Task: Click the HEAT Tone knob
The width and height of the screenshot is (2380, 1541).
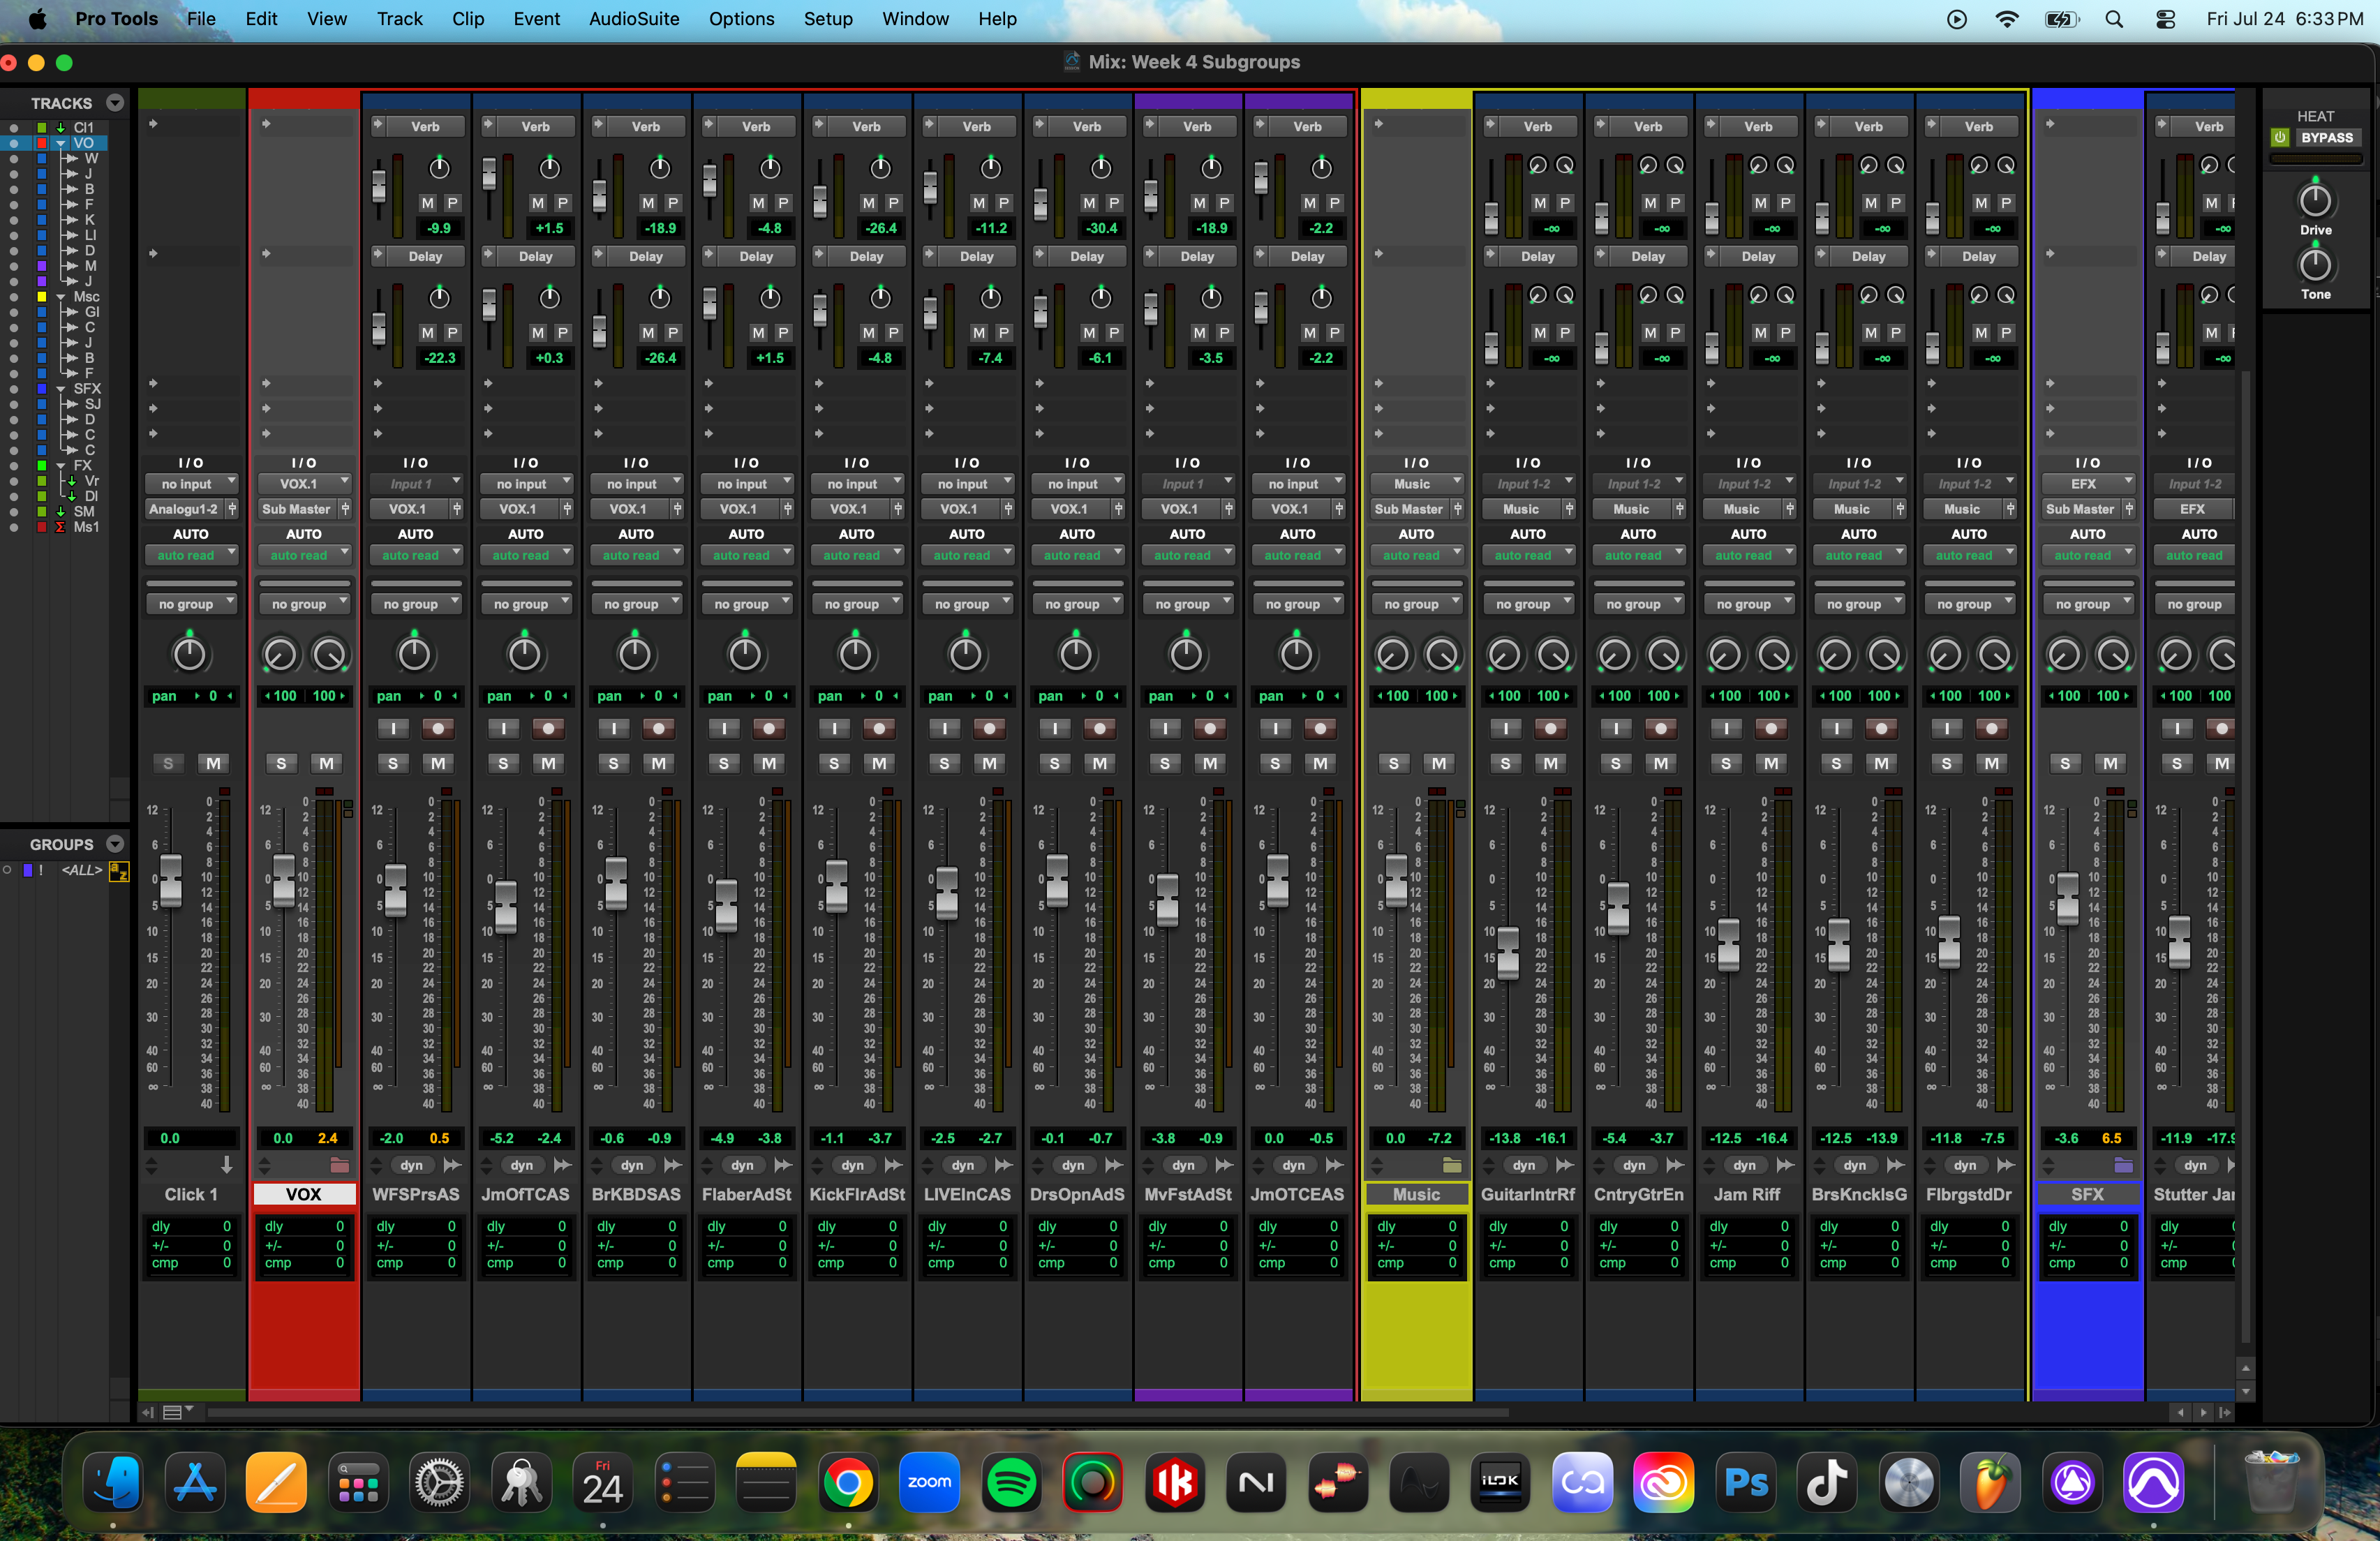Action: [2315, 265]
